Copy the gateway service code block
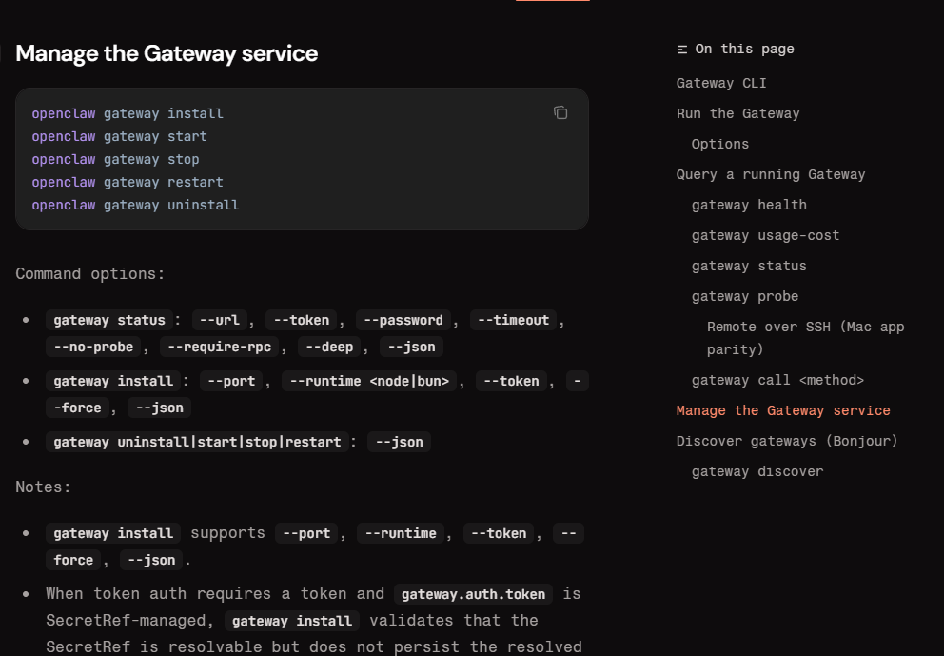This screenshot has width=944, height=656. tap(560, 112)
